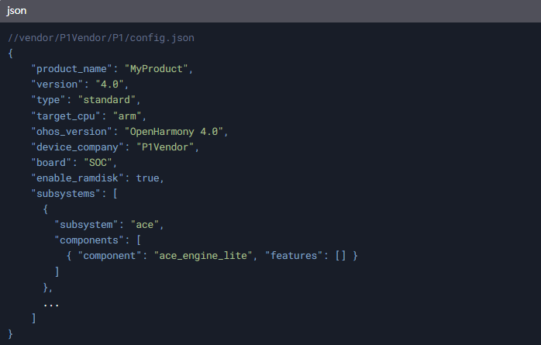Click the "target_cpu" key
Screen dimensions: 541x345
click(x=66, y=116)
